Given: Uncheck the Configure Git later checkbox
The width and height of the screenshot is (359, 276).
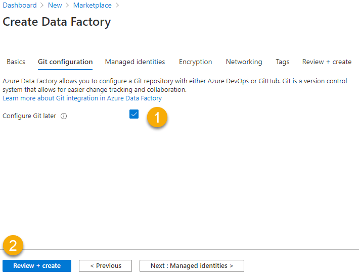Looking at the screenshot, I should point(134,114).
